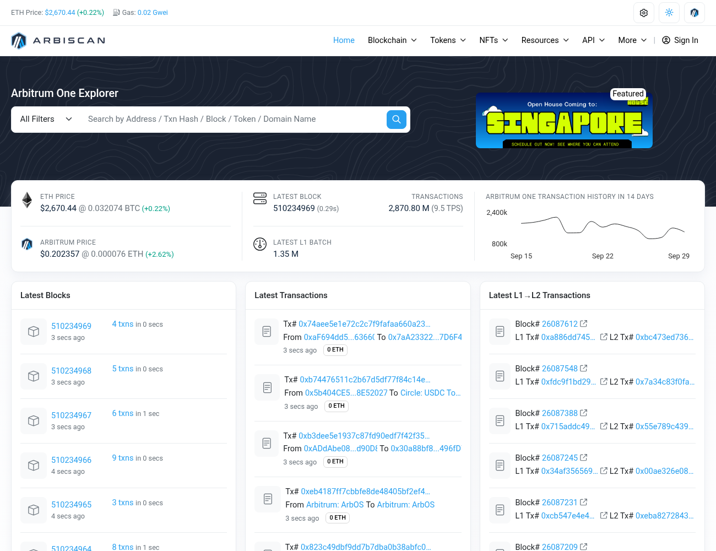Image resolution: width=716 pixels, height=551 pixels.
Task: Click the document icon for Tx# 0x74aee5e1e72c
Action: [267, 332]
